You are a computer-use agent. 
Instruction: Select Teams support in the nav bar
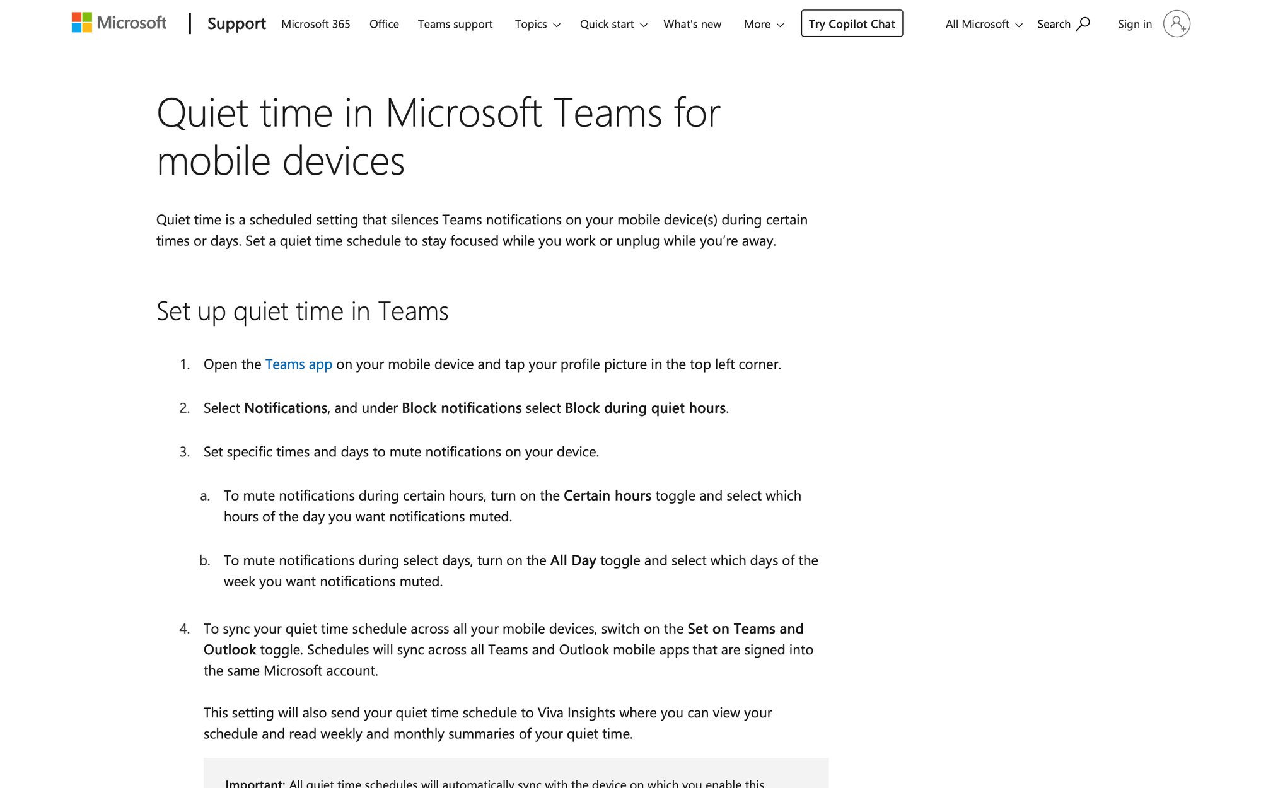(455, 24)
